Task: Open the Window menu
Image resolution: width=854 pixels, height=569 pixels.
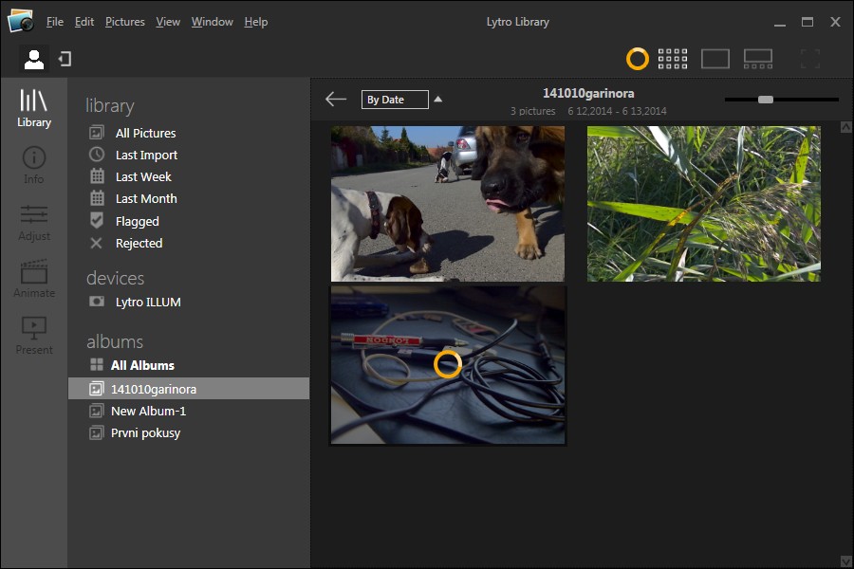Action: (212, 22)
